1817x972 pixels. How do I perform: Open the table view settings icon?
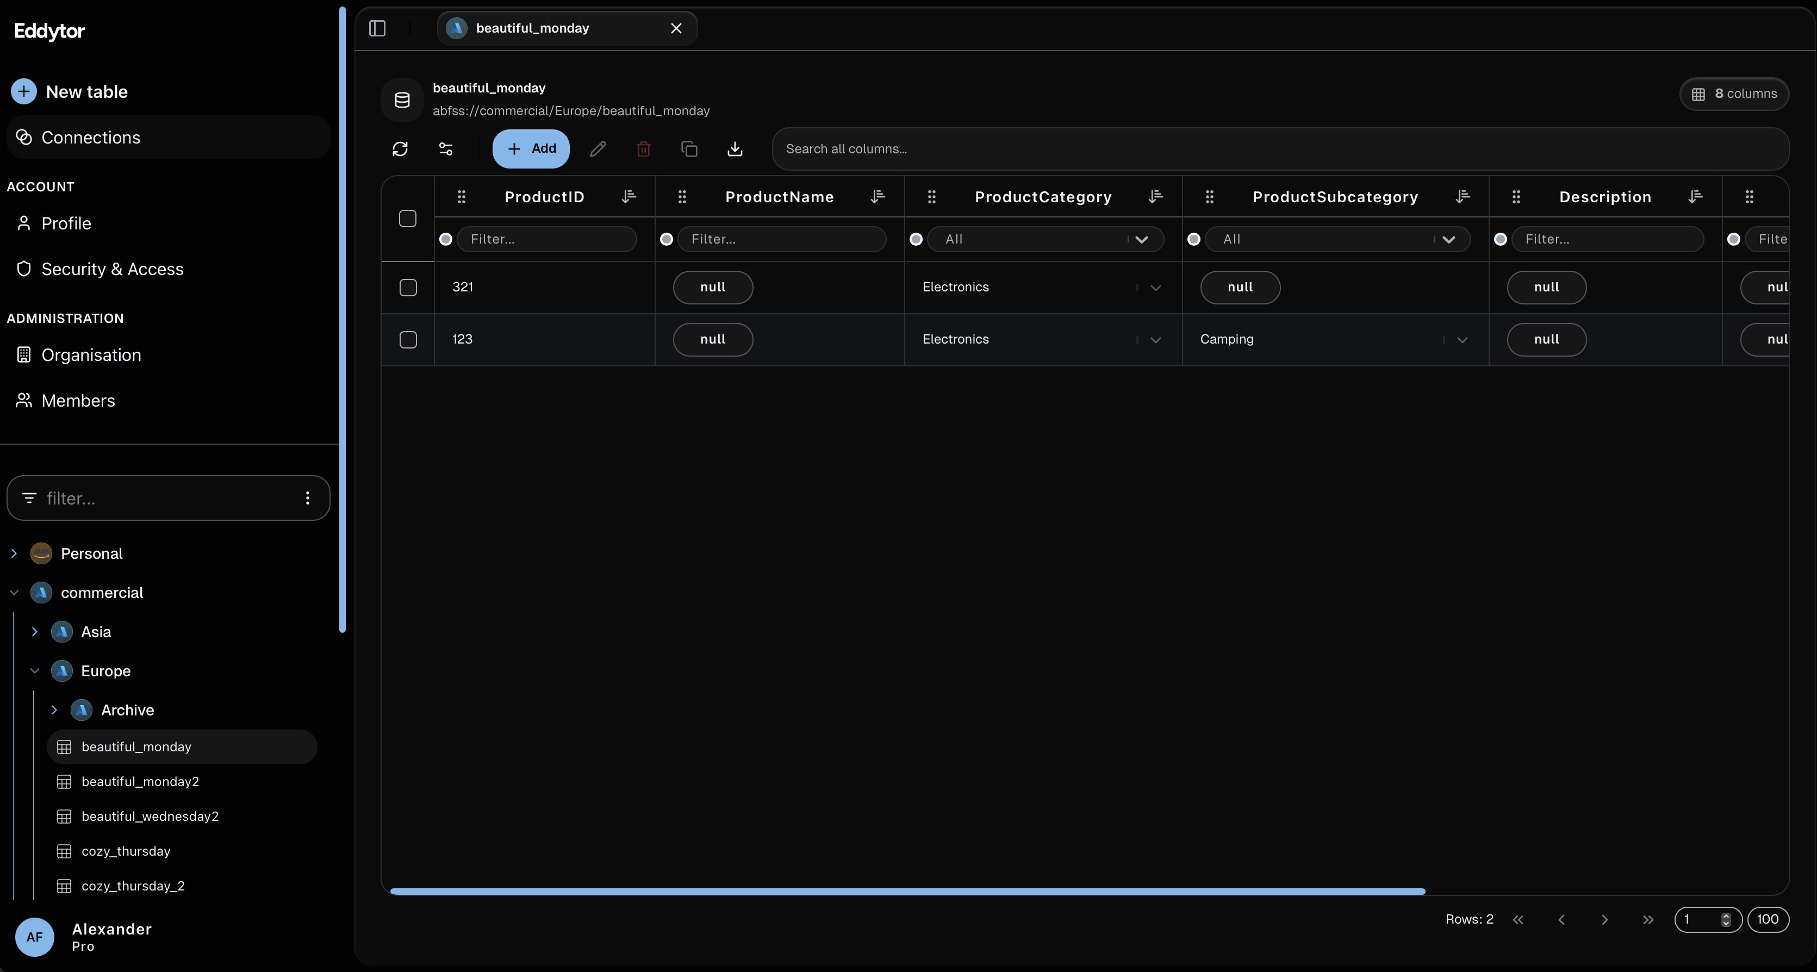click(446, 149)
